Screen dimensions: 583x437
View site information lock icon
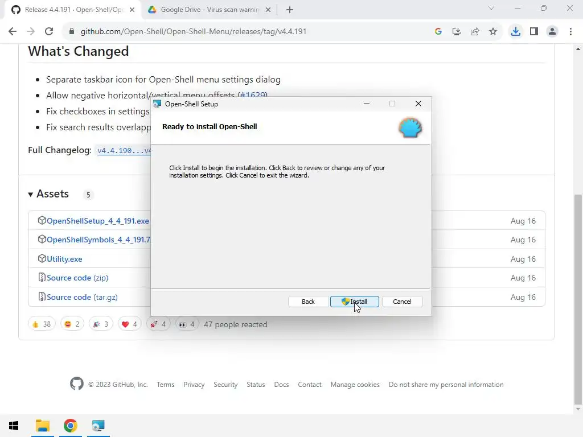pyautogui.click(x=72, y=32)
